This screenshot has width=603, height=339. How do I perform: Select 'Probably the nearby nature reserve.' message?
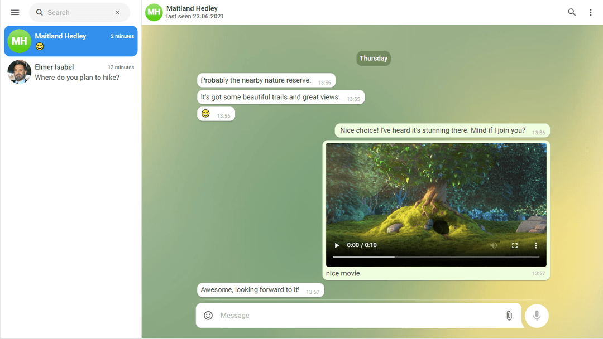click(266, 80)
